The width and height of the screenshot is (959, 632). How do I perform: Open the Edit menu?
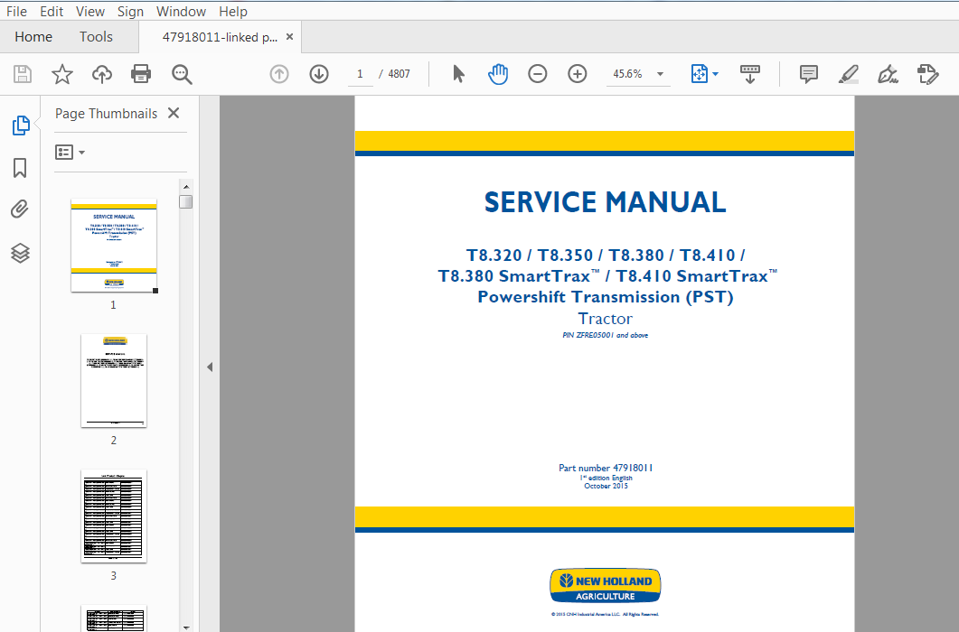[x=52, y=12]
